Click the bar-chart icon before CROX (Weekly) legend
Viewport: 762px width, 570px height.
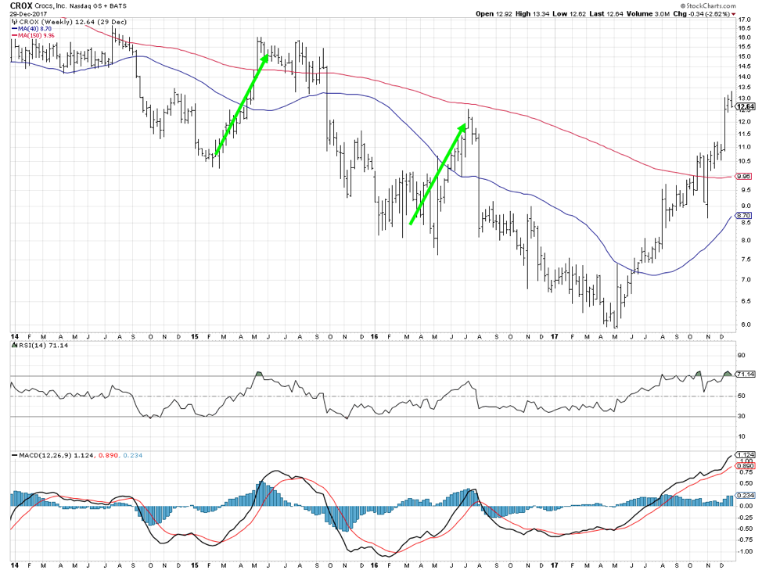pos(13,22)
